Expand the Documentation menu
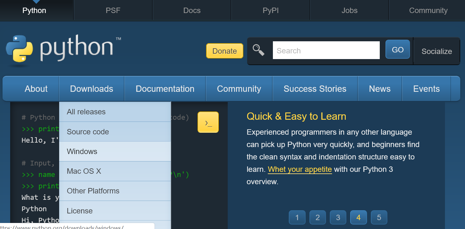 [165, 89]
